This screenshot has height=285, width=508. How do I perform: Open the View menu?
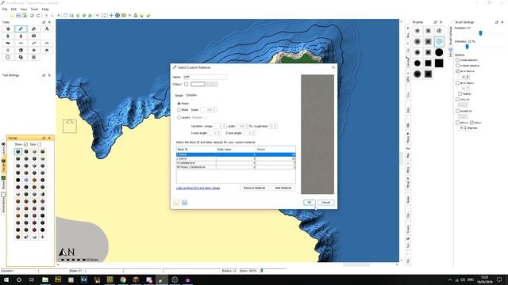pos(24,9)
